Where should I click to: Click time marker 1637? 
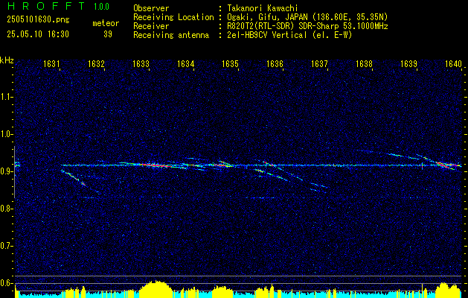click(x=319, y=64)
